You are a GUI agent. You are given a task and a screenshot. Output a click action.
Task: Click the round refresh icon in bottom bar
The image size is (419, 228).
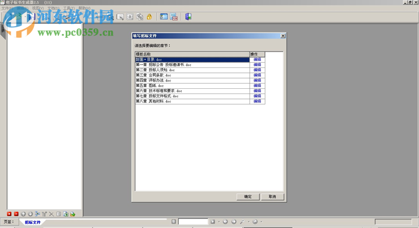coord(255,222)
